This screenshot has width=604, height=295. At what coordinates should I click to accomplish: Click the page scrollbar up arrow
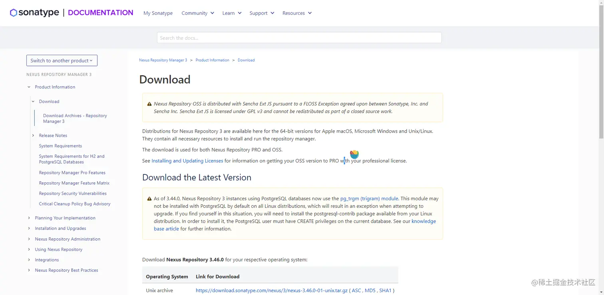coord(601,3)
